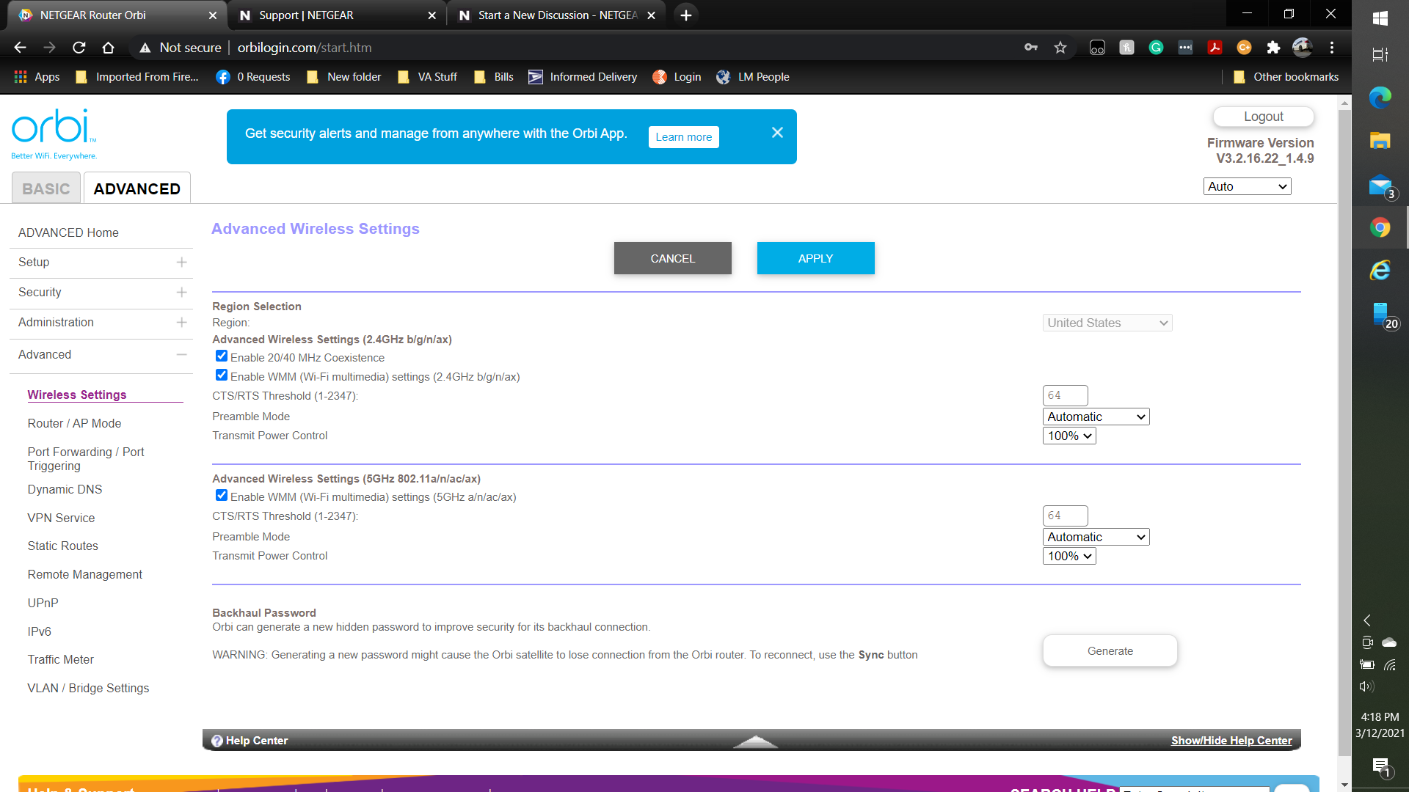The image size is (1409, 792).
Task: Toggle Enable WMM 2.4GHz settings checkbox
Action: [222, 375]
